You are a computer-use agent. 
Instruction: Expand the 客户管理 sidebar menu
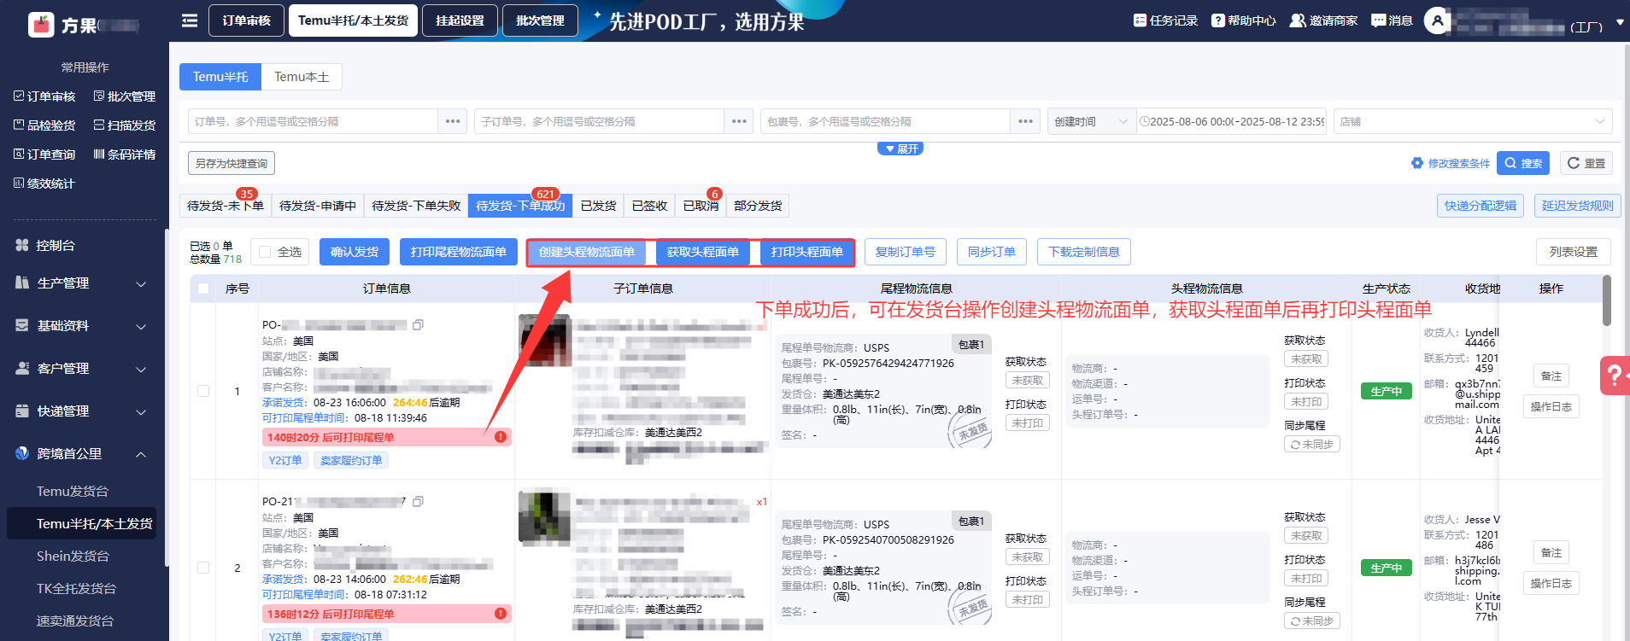click(x=81, y=369)
